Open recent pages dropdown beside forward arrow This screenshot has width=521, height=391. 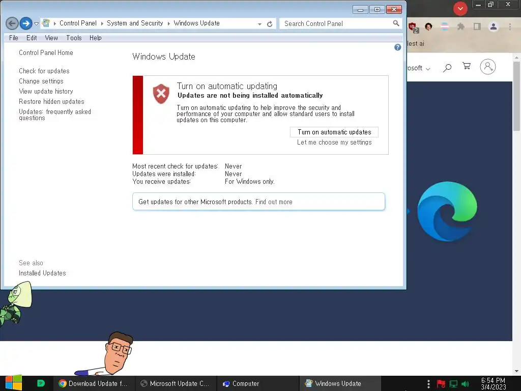pos(36,24)
